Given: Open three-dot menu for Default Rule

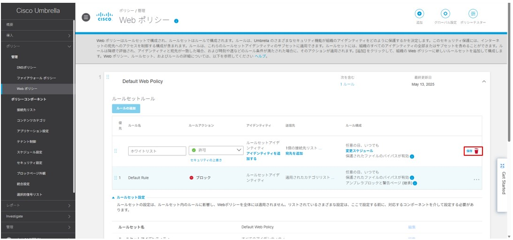Looking at the screenshot, I should click(x=477, y=180).
